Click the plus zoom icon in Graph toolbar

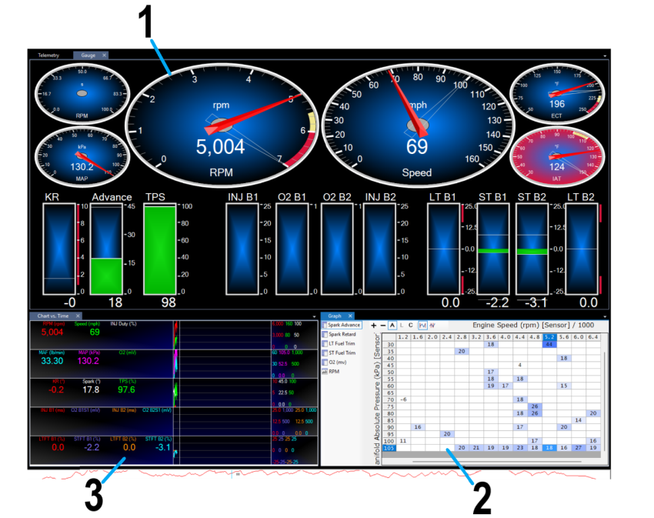tap(373, 326)
